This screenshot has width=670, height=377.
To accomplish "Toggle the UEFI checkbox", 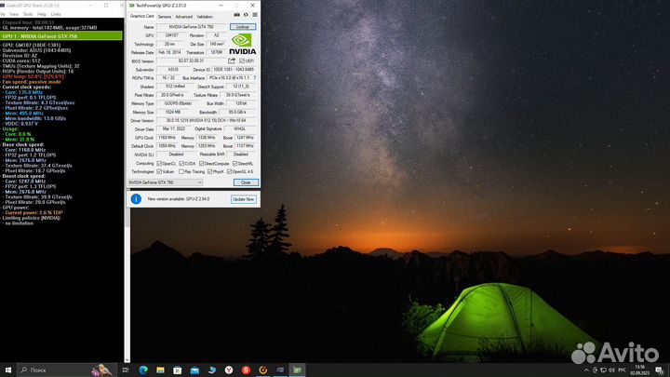I will click(240, 60).
